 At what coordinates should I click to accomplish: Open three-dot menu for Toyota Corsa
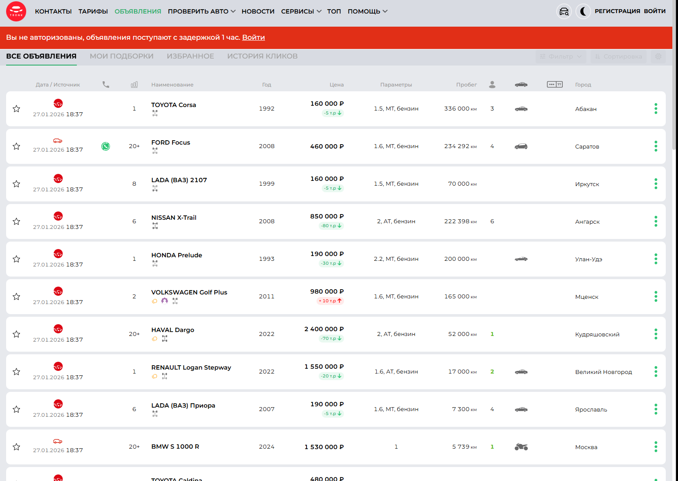(x=655, y=109)
